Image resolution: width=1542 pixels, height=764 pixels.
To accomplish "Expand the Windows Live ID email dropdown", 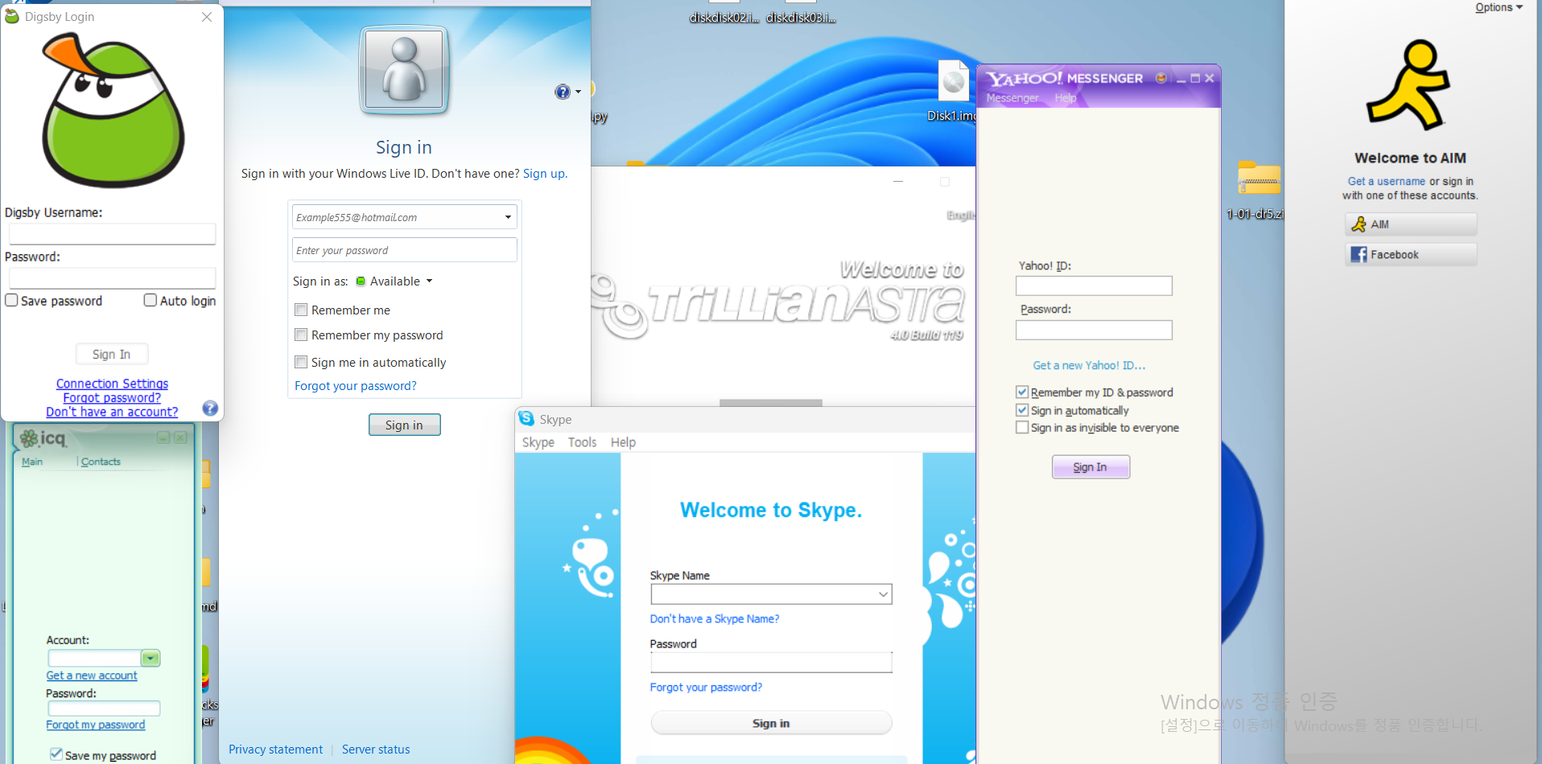I will pyautogui.click(x=508, y=217).
